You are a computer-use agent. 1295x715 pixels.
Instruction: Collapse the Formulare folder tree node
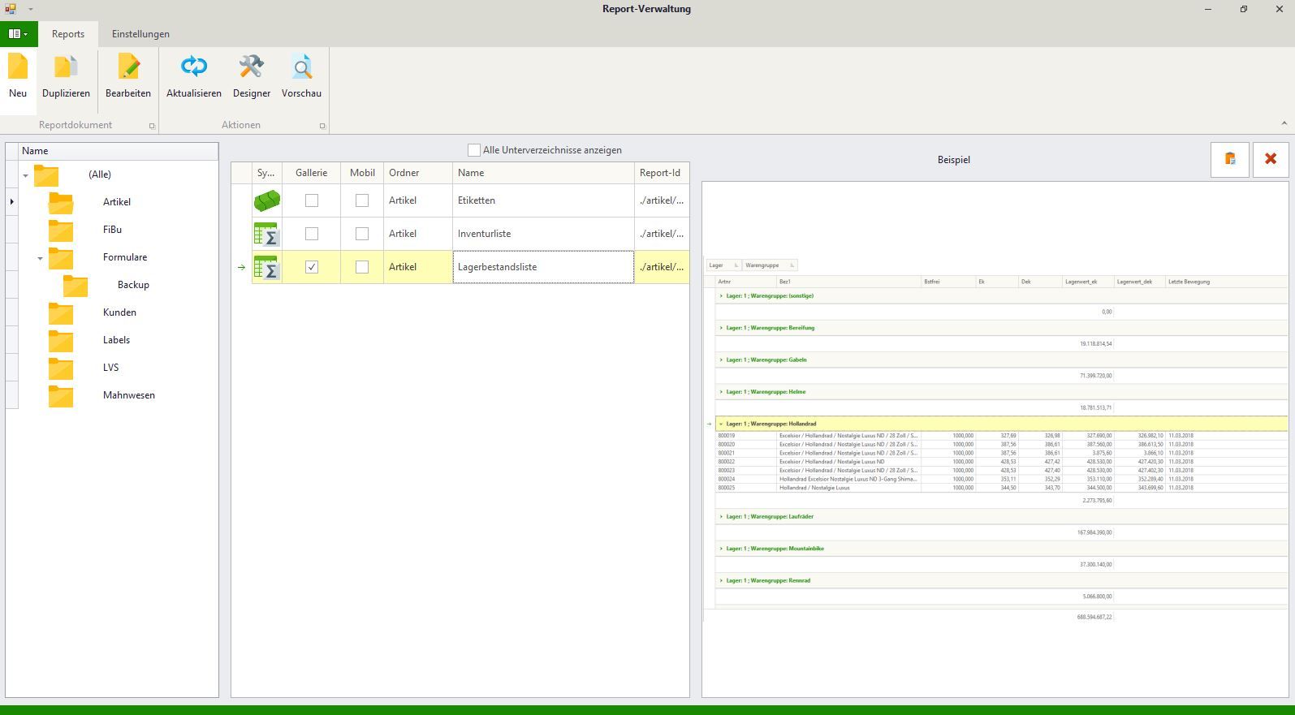coord(40,258)
